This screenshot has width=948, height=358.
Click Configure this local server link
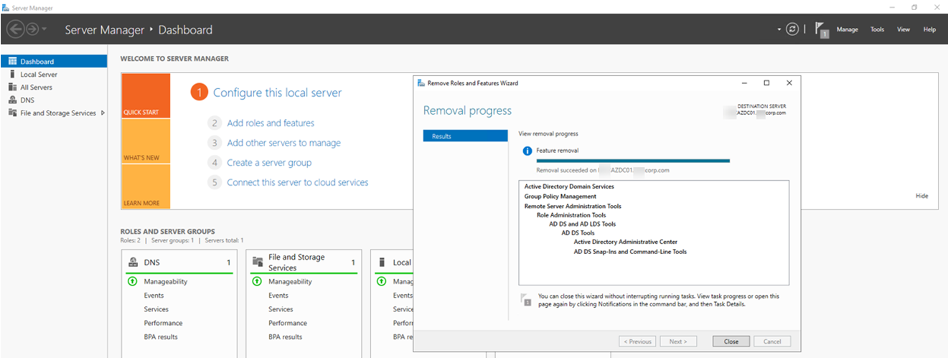tap(277, 93)
